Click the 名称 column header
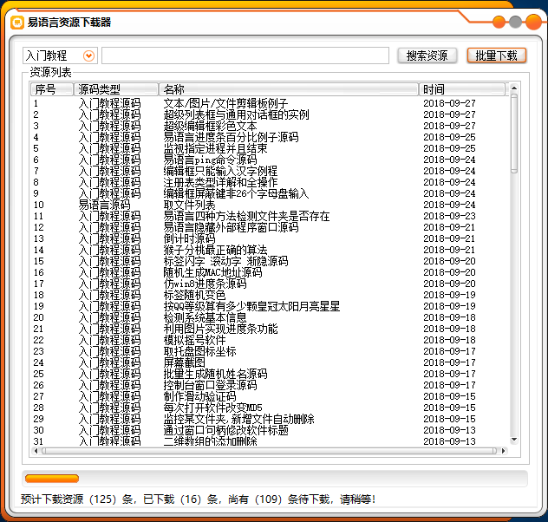548x522 pixels. tap(289, 89)
